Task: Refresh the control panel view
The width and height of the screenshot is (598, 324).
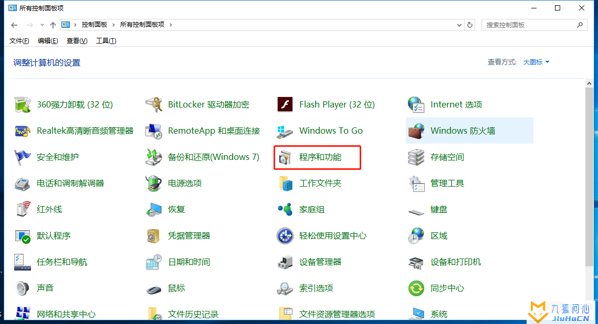Action: pyautogui.click(x=470, y=25)
